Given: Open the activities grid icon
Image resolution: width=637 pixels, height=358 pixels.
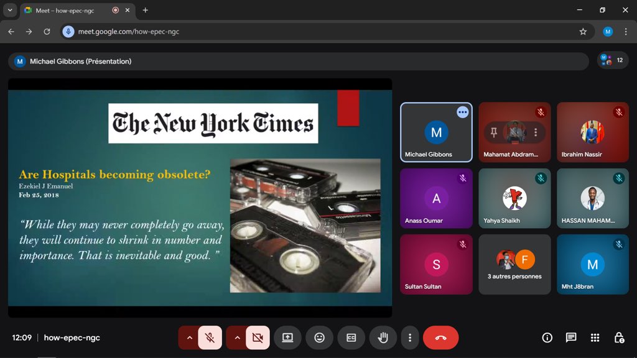Looking at the screenshot, I should (595, 337).
